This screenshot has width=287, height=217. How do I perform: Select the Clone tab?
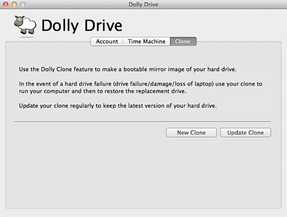[183, 42]
